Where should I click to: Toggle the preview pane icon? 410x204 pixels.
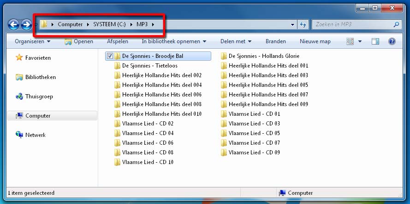[375, 41]
